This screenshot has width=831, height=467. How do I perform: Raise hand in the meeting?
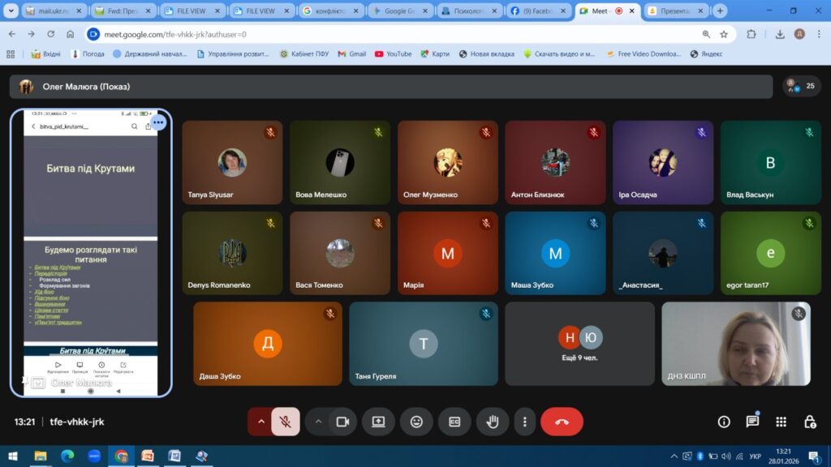(492, 422)
